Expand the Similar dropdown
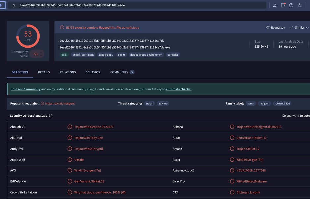This screenshot has height=199, width=310. point(299,28)
